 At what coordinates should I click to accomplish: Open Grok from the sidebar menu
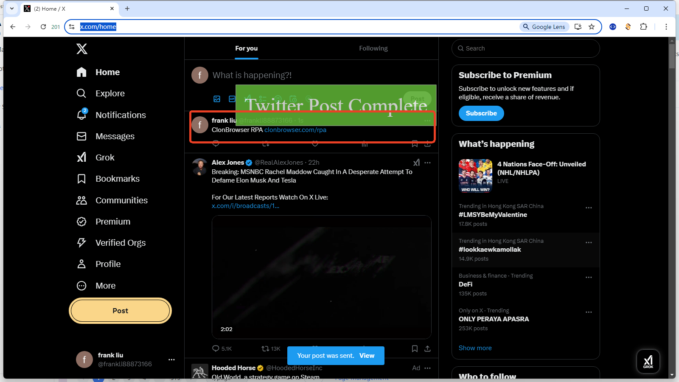click(x=95, y=157)
